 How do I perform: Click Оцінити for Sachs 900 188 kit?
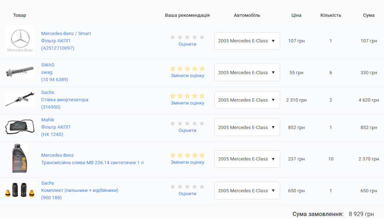coord(187,193)
